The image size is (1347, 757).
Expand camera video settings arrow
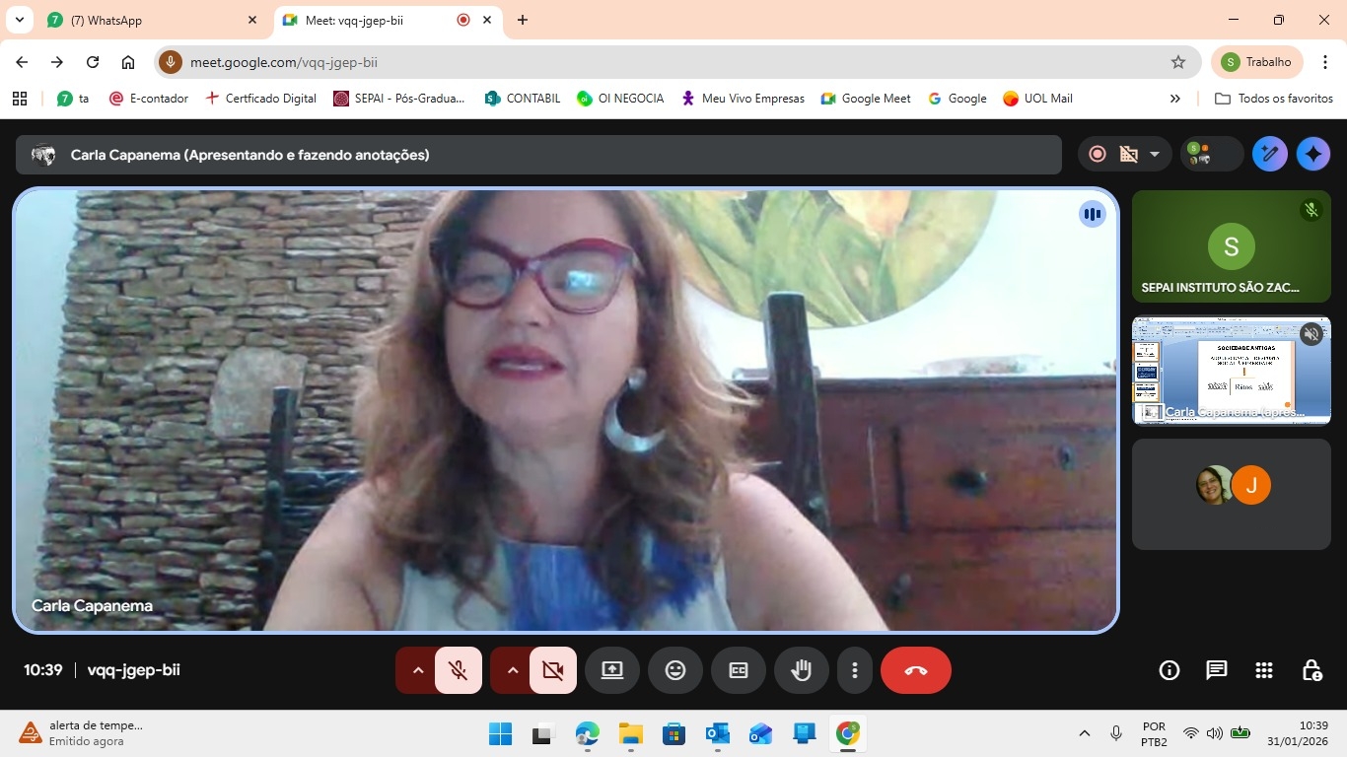(x=512, y=670)
